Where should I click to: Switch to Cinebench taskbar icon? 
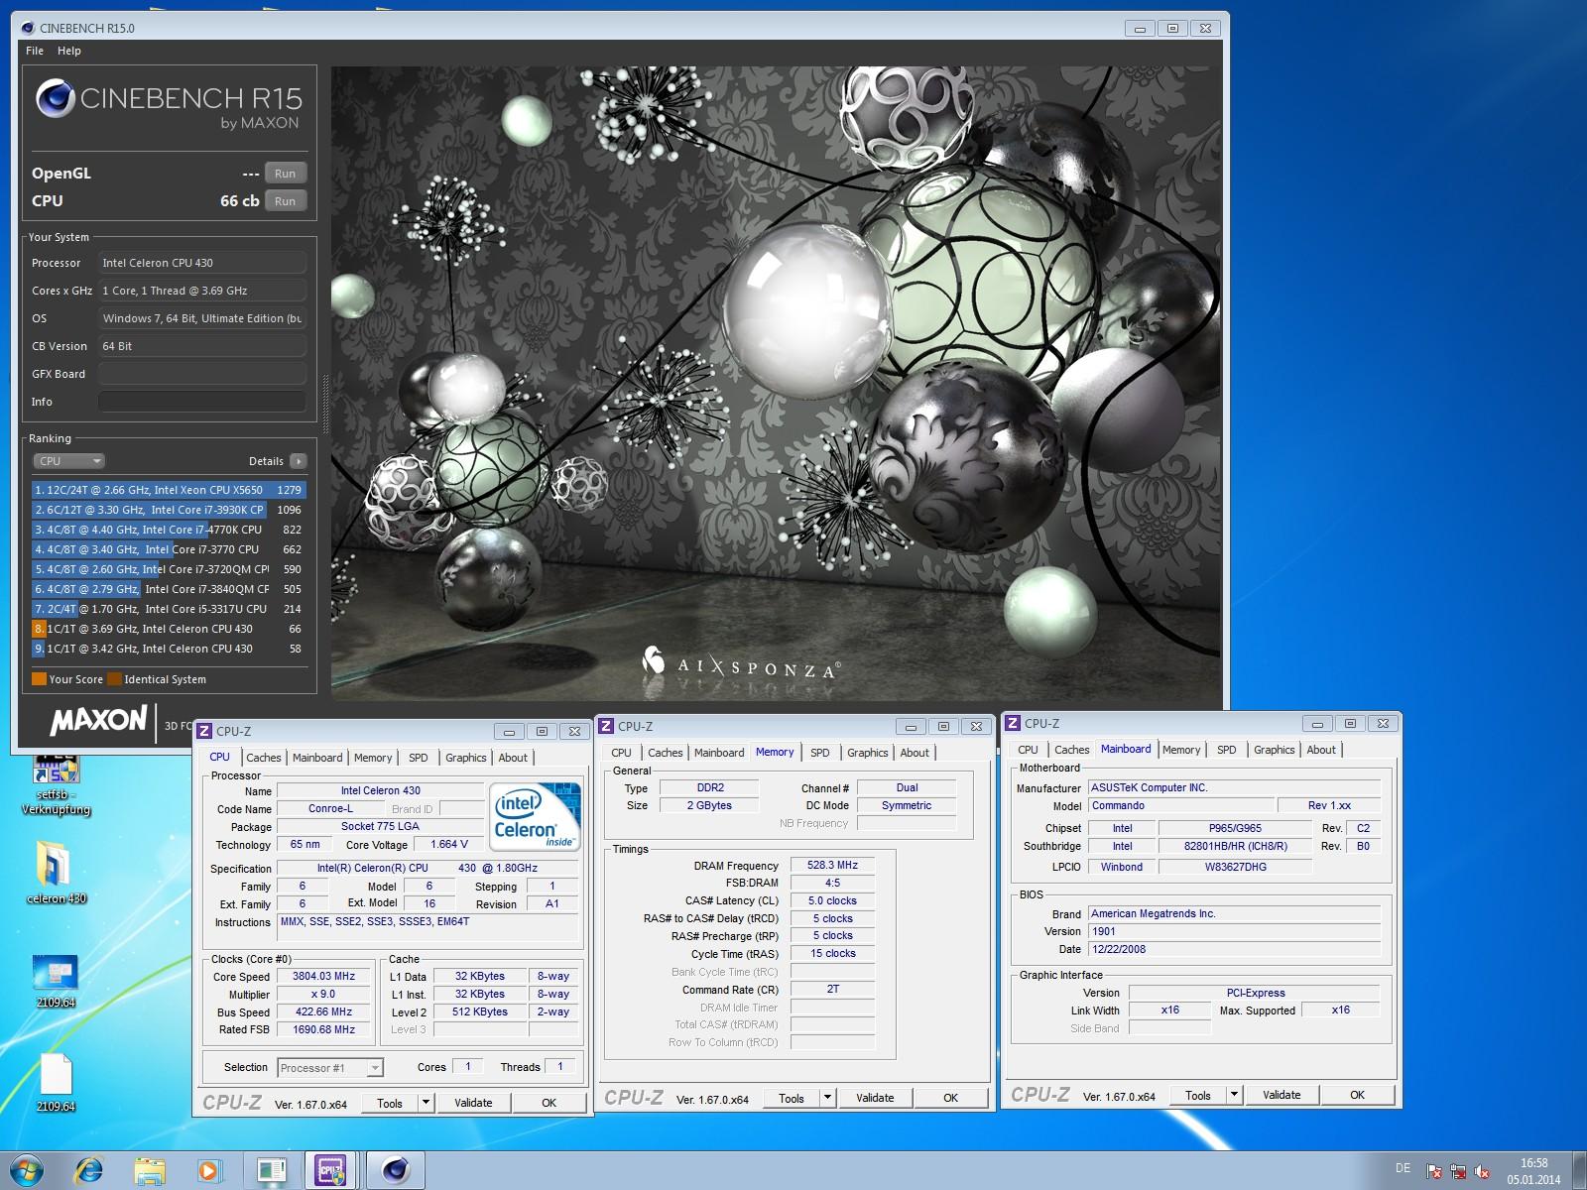(x=396, y=1170)
